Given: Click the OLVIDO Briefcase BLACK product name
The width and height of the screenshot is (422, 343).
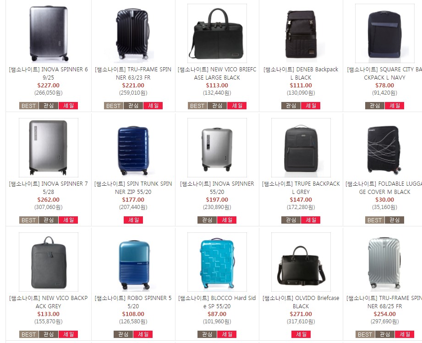Looking at the screenshot, I should [x=301, y=302].
